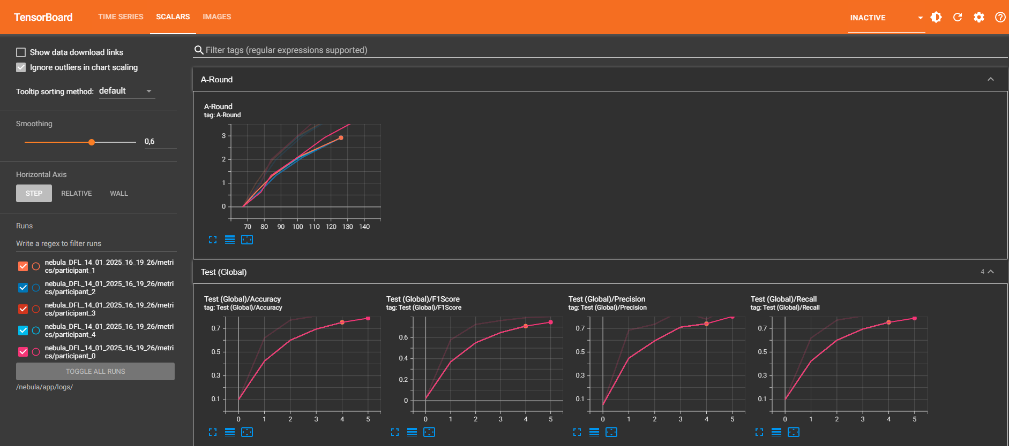Click the participant_2 run name

pyautogui.click(x=109, y=288)
